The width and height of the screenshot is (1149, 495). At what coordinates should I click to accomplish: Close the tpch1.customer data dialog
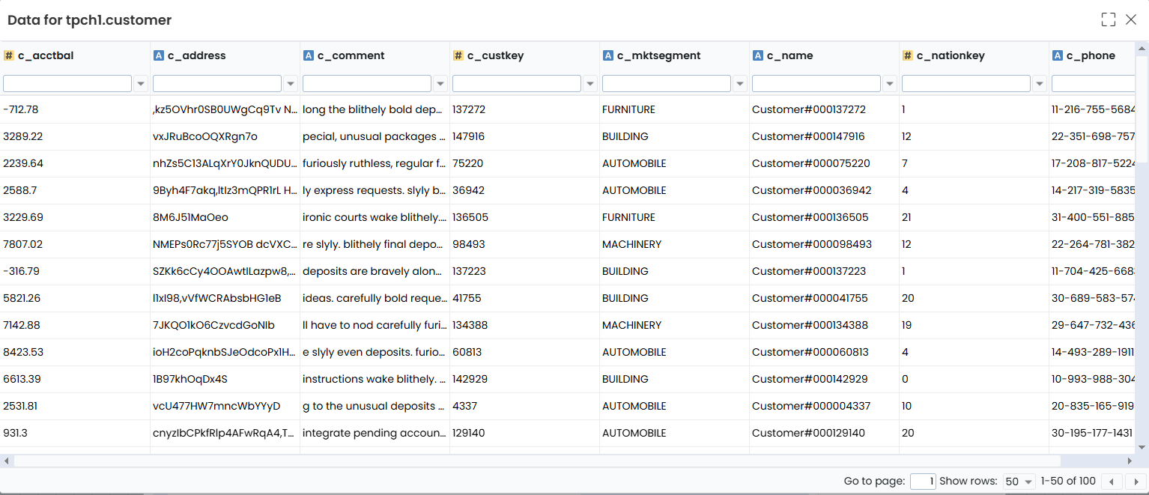(1131, 19)
